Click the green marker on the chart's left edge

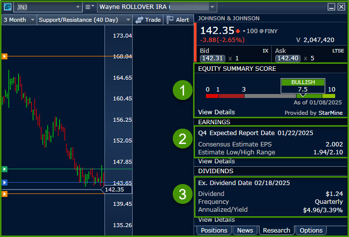tap(4, 169)
